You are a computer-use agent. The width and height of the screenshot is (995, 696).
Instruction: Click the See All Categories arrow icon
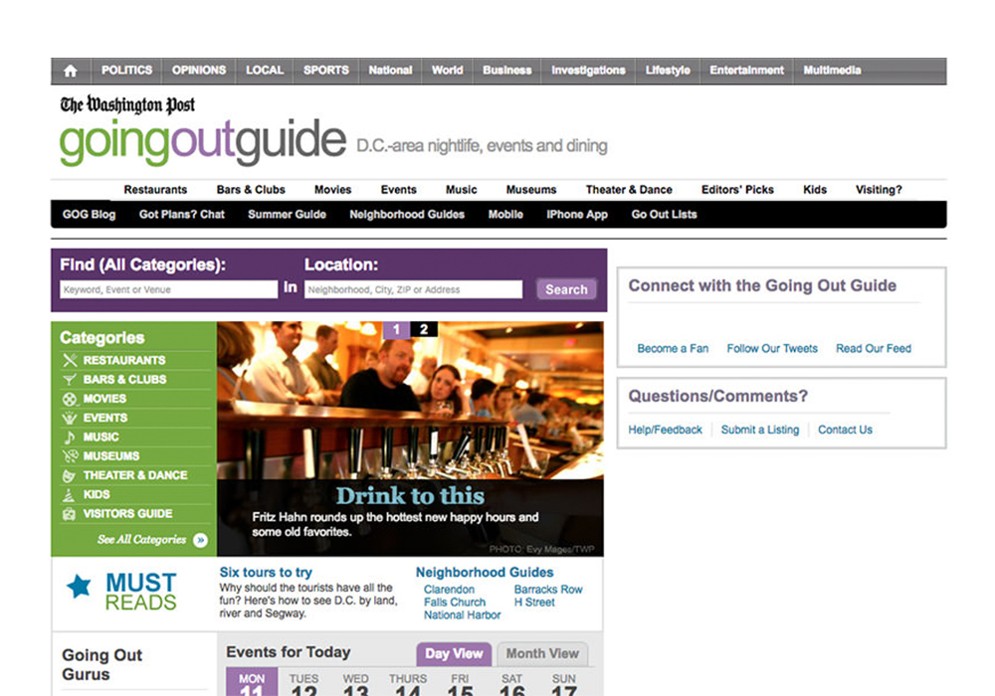coord(200,540)
